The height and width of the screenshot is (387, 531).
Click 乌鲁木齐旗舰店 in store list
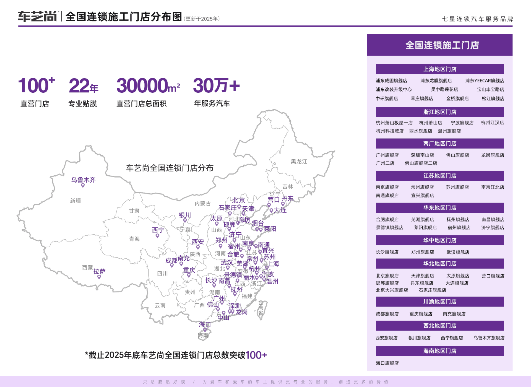489,338
